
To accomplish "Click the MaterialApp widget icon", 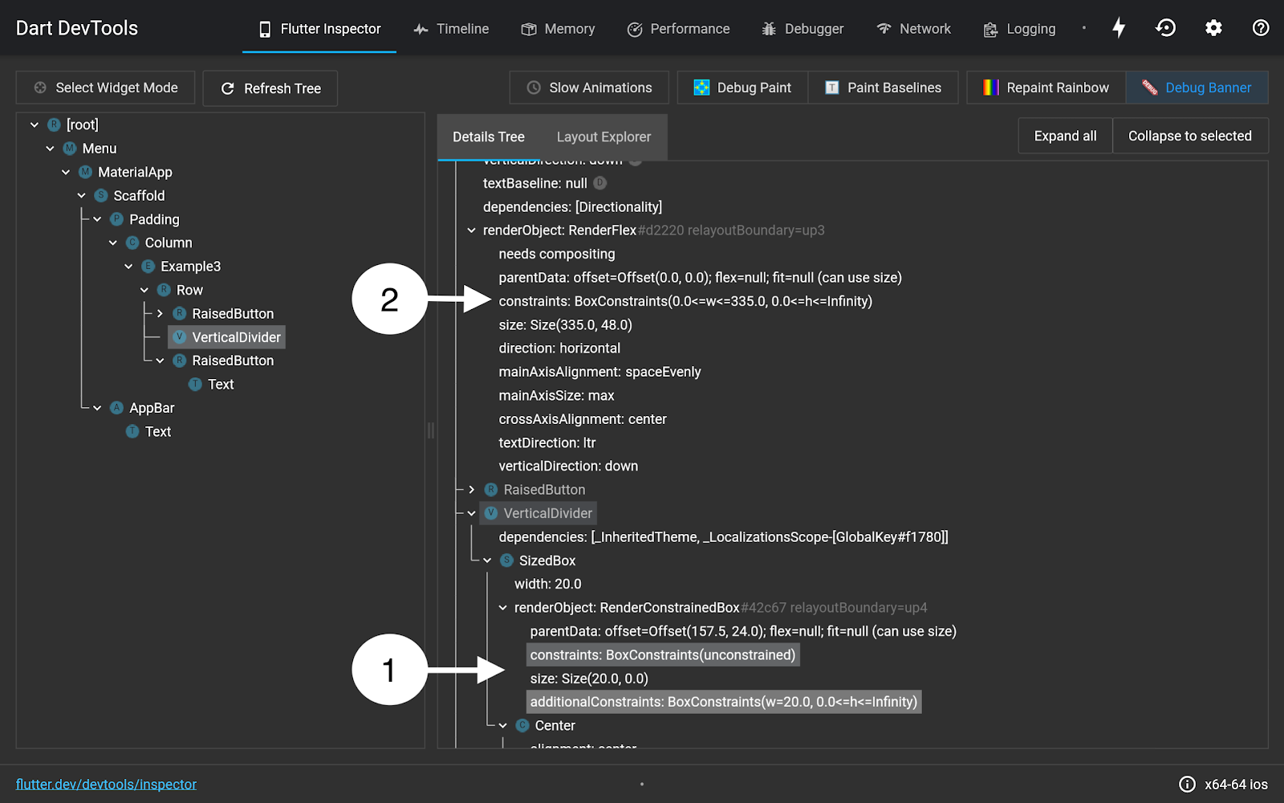I will (86, 172).
